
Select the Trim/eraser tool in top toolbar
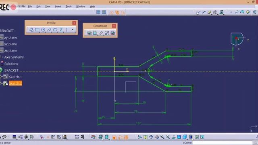click(x=209, y=12)
